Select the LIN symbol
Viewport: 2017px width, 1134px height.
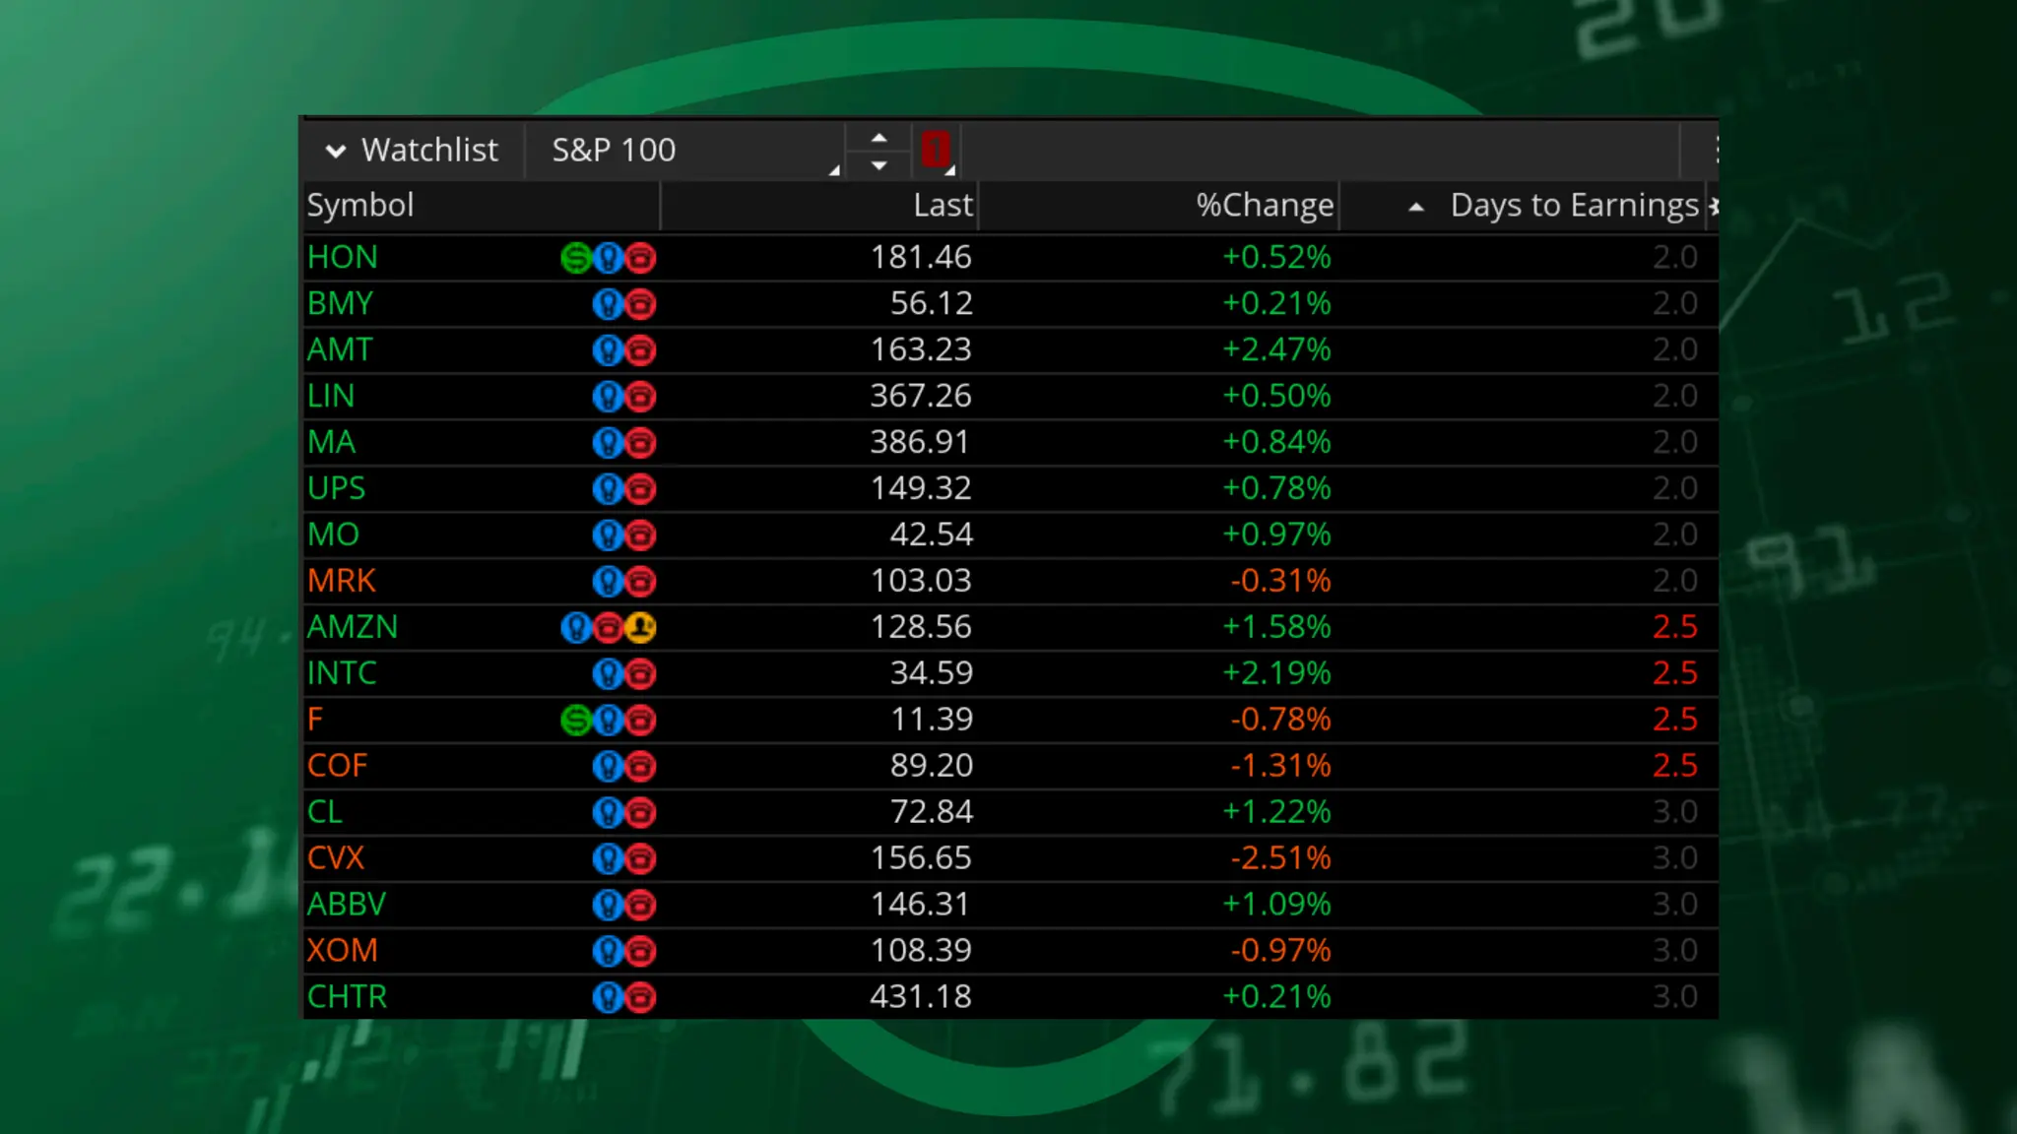pos(331,396)
